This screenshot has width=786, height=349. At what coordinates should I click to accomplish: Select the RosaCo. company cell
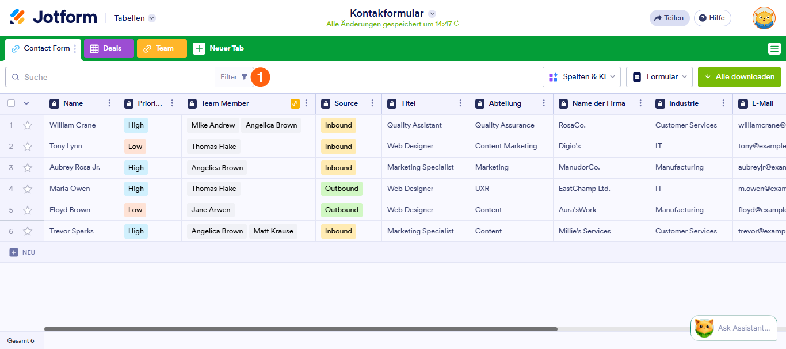[x=602, y=125]
